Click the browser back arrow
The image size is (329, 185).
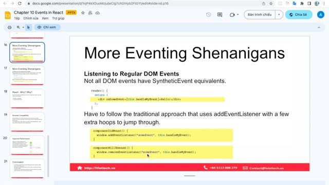tap(5, 4)
